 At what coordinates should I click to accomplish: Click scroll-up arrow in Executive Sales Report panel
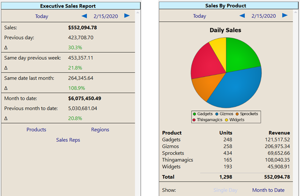click(x=138, y=13)
